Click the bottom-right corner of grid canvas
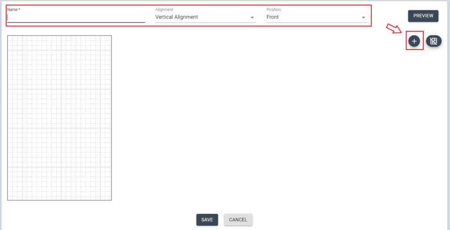The height and width of the screenshot is (230, 450). coord(110,199)
